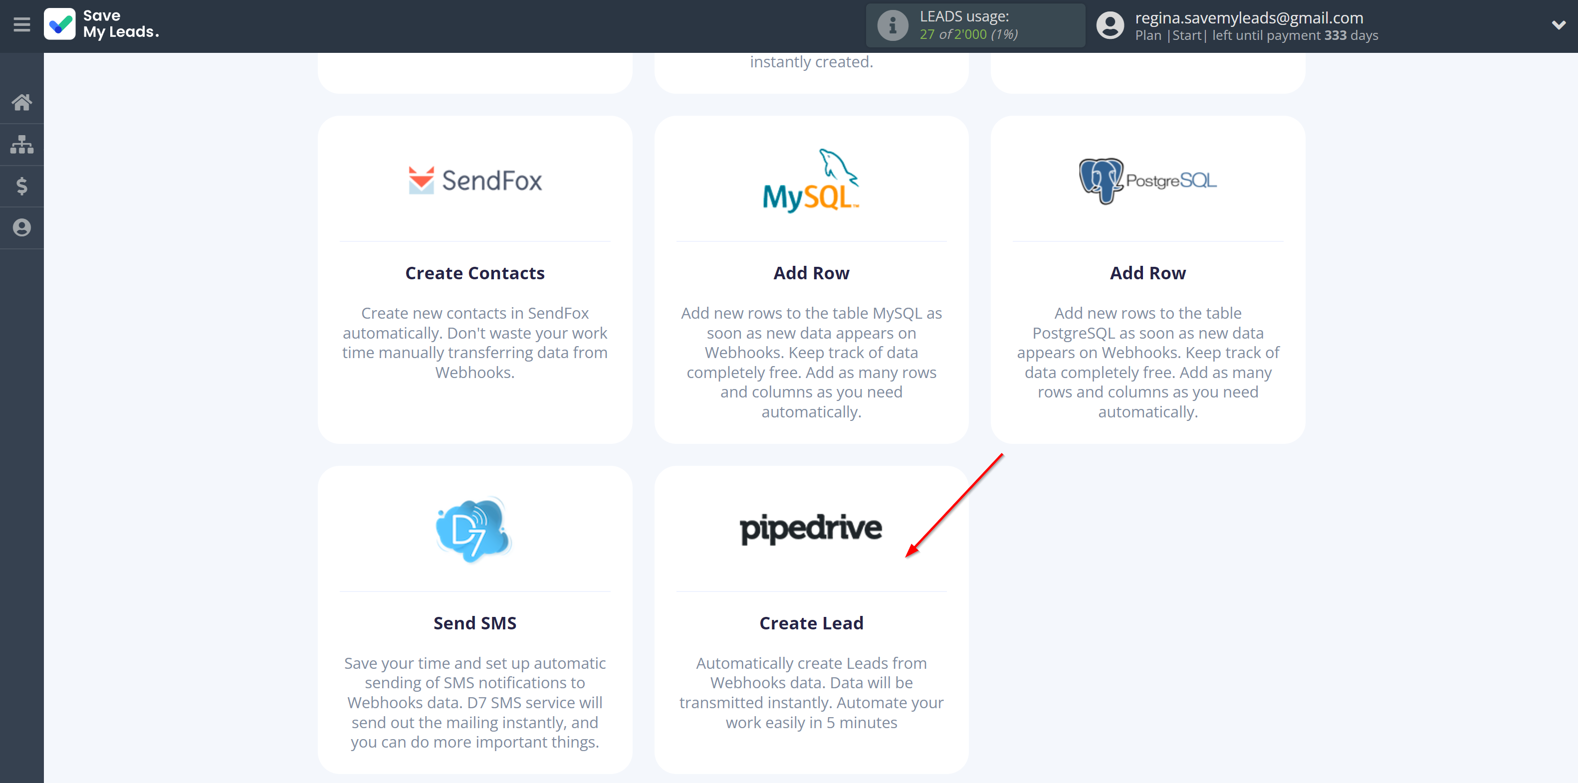Select the MySQL logo

coord(811,181)
